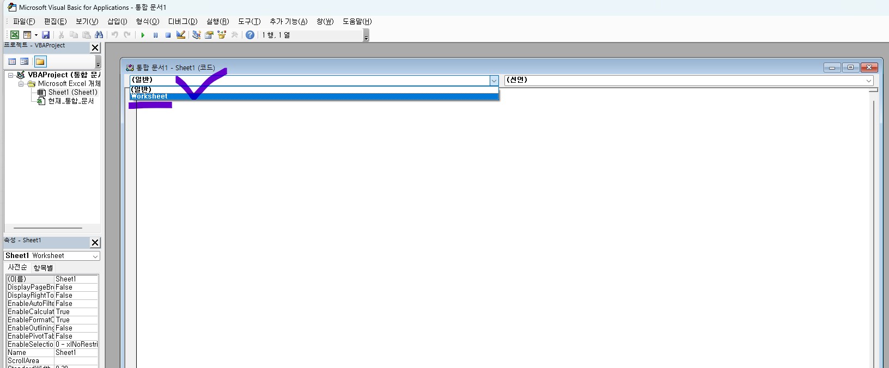889x368 pixels.
Task: Select the (이름) property row
Action: click(x=52, y=279)
